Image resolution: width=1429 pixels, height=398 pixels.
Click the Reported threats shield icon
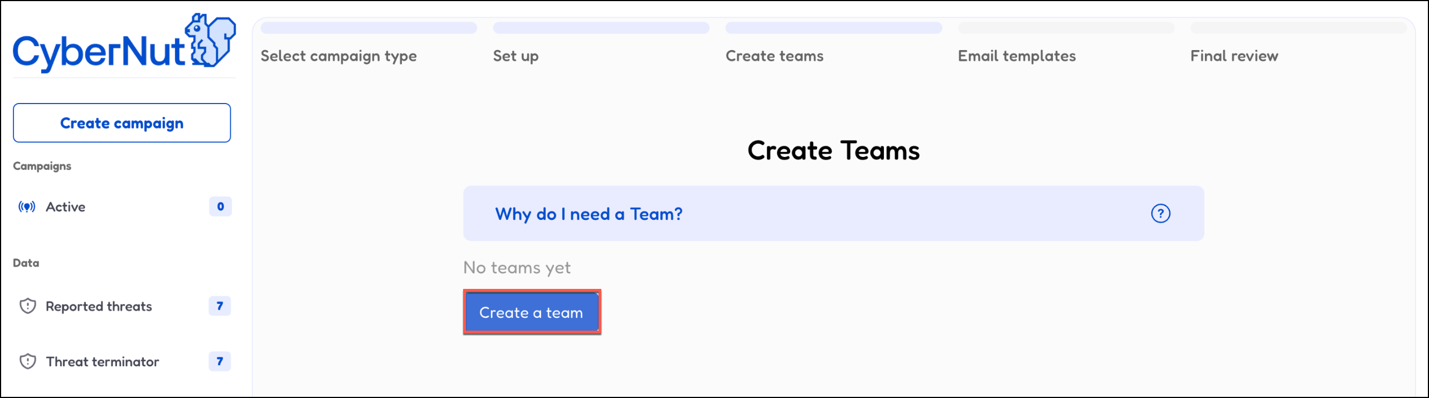pyautogui.click(x=27, y=306)
